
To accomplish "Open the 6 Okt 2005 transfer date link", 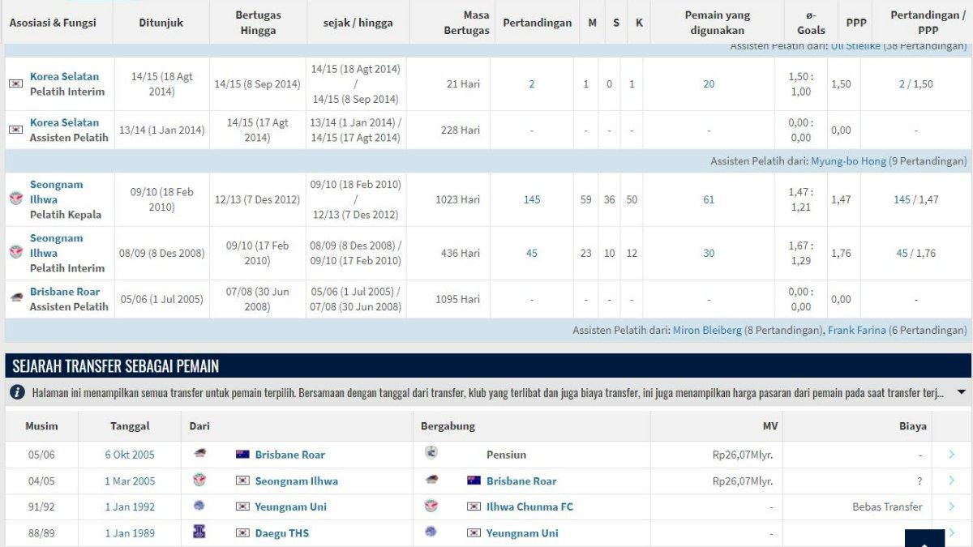I will coord(130,455).
